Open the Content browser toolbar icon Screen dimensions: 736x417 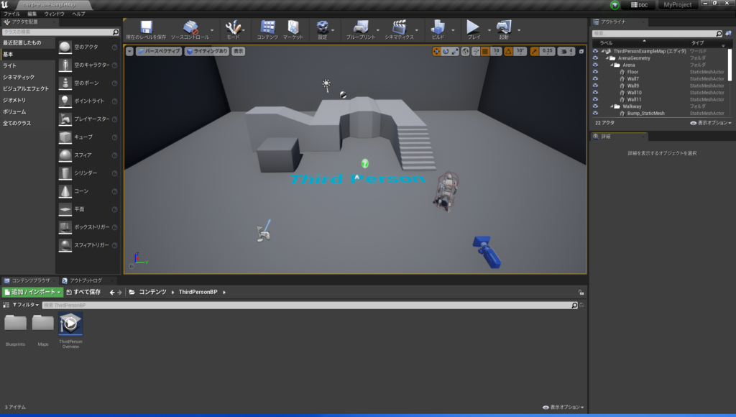(x=267, y=28)
